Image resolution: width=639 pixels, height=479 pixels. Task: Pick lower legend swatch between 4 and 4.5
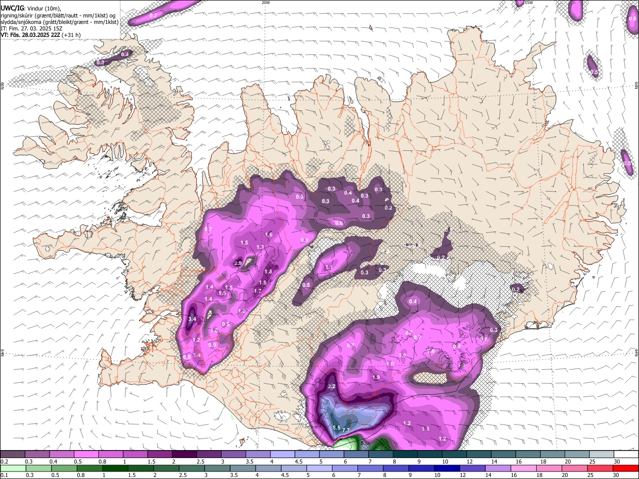tap(268, 468)
